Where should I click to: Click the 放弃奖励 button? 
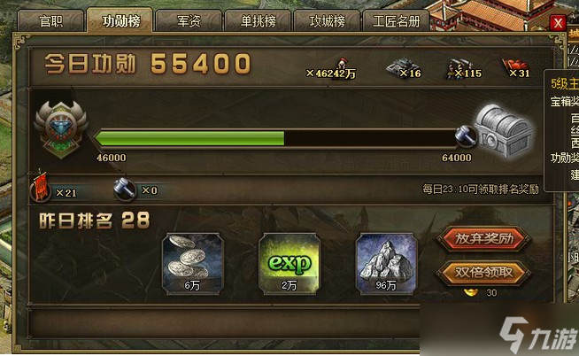483,239
